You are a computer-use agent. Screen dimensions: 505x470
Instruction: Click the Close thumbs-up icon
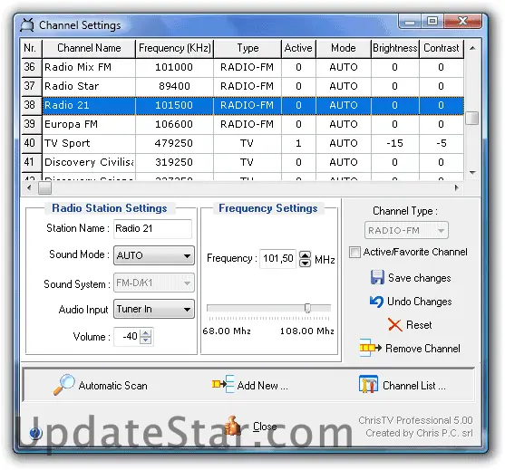tap(234, 426)
